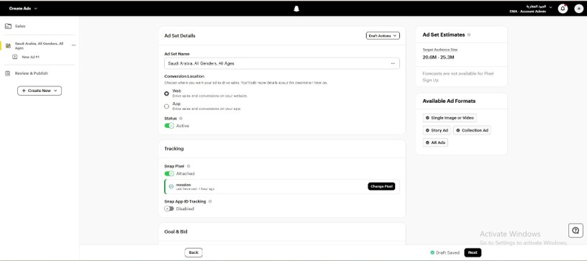Click the Draft Saved status text
Image resolution: width=587 pixels, height=261 pixels.
(x=447, y=253)
